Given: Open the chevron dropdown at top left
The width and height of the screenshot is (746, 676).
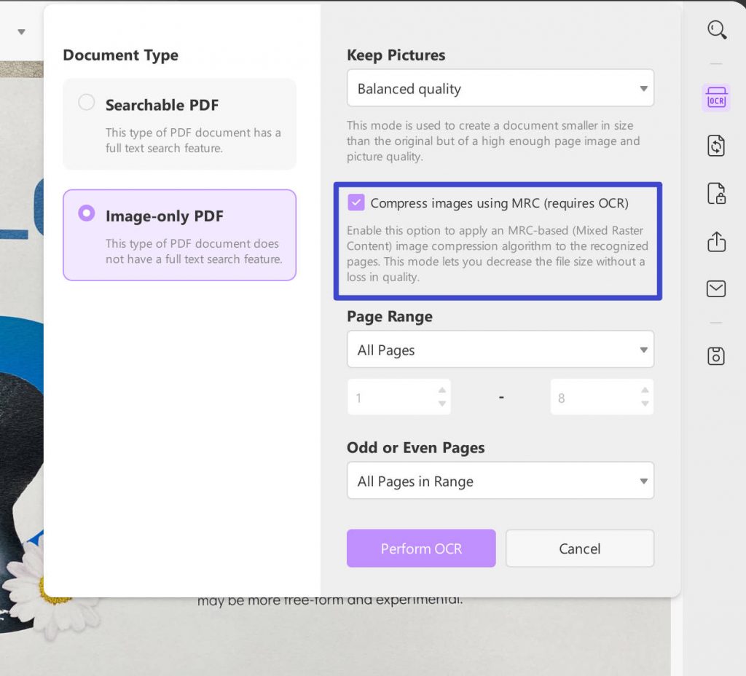Looking at the screenshot, I should (x=21, y=31).
